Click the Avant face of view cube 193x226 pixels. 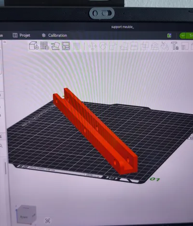click(x=24, y=217)
